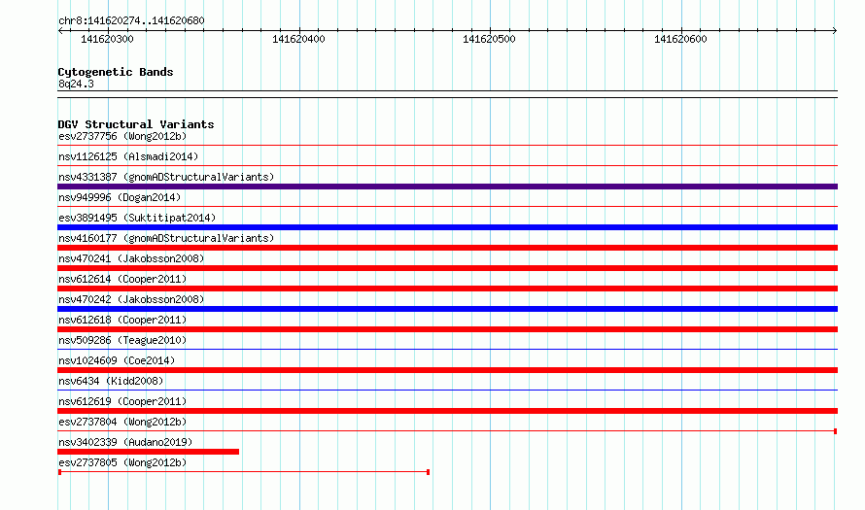The height and width of the screenshot is (510, 865).
Task: Open the nsv1024609 (Coe2014) label
Action: 117,360
